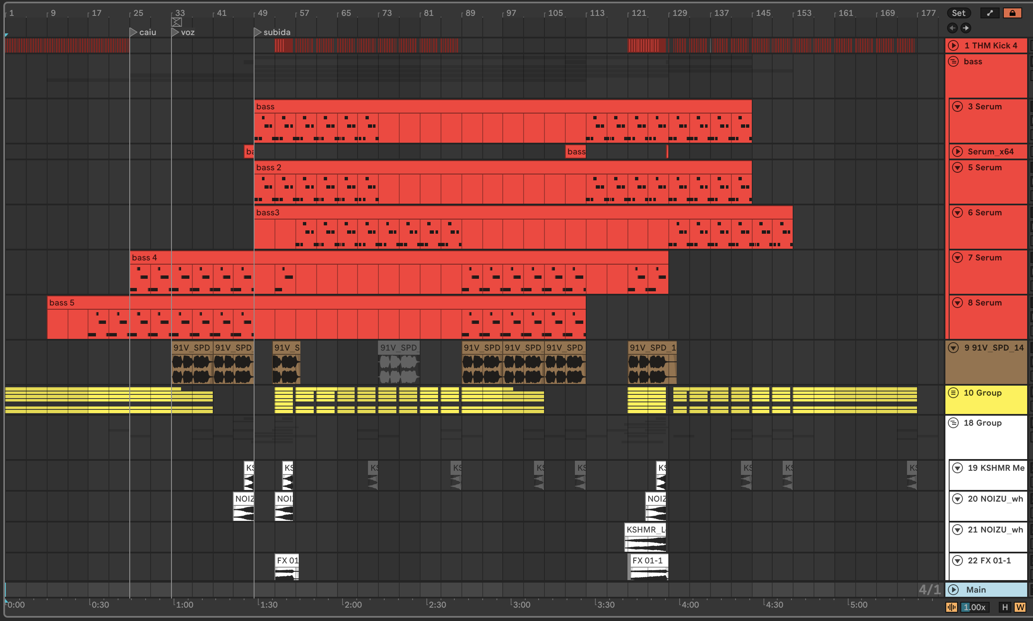
Task: Toggle the automation lock envelopes button
Action: [x=1012, y=13]
